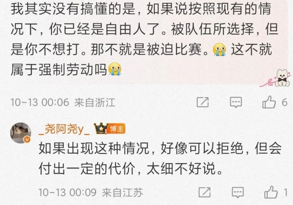Tap the like count 1 on the reply
The height and width of the screenshot is (205, 293).
(285, 192)
